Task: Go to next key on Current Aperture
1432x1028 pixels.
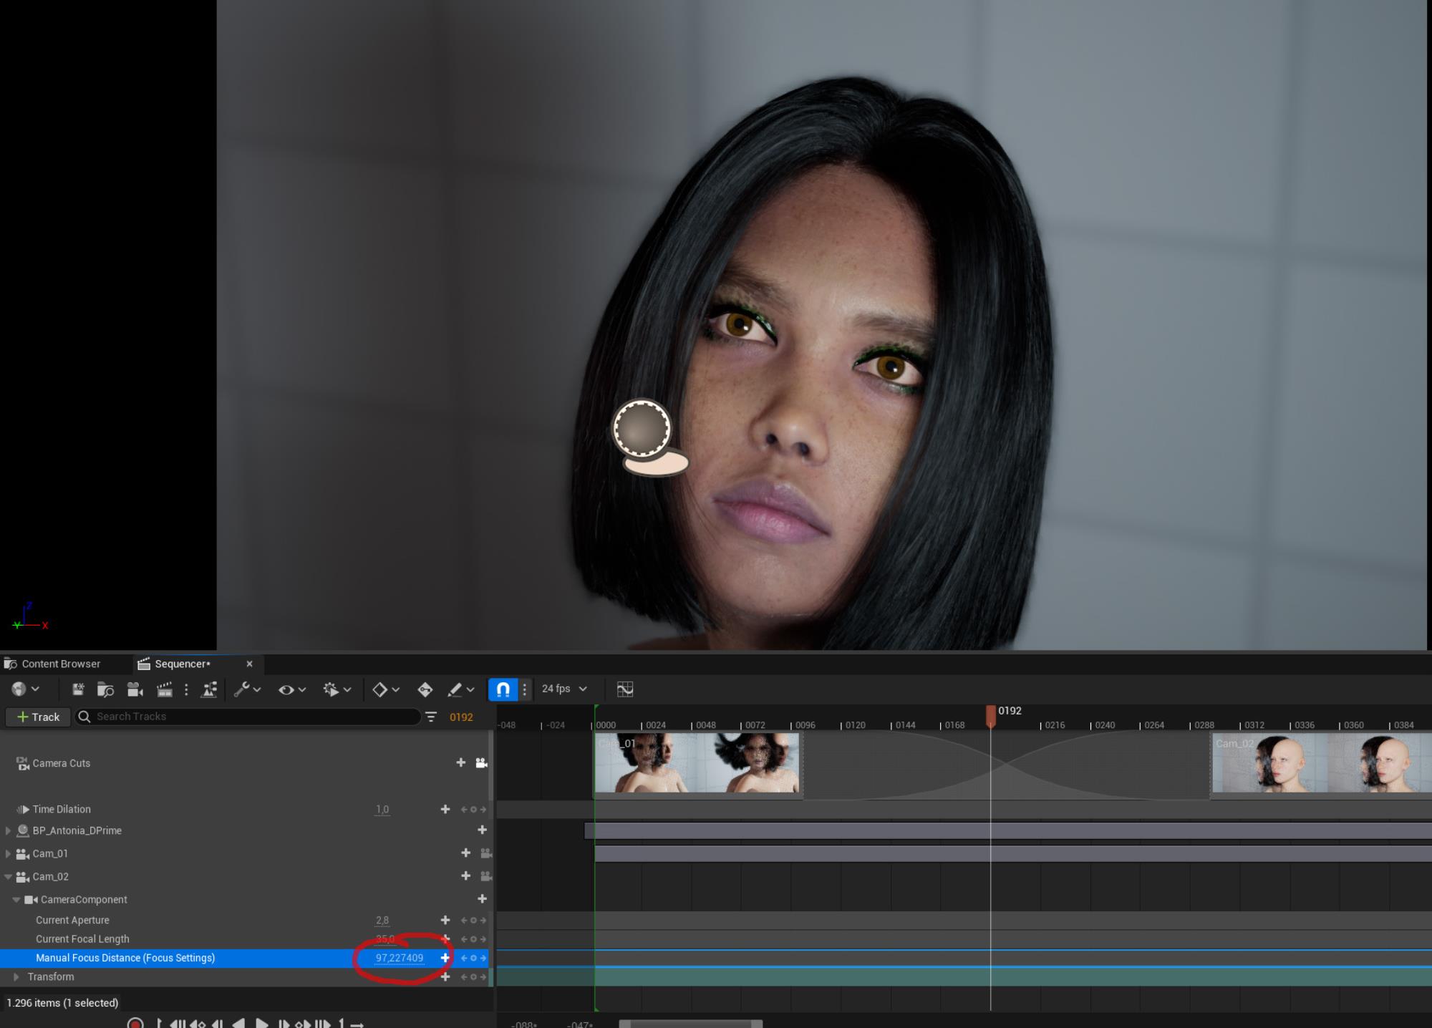Action: 483,920
